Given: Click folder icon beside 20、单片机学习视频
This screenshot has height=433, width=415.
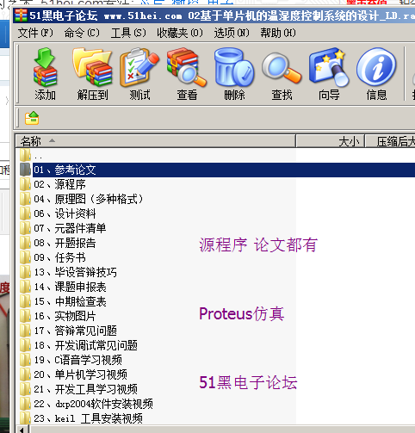Looking at the screenshot, I should 26,374.
